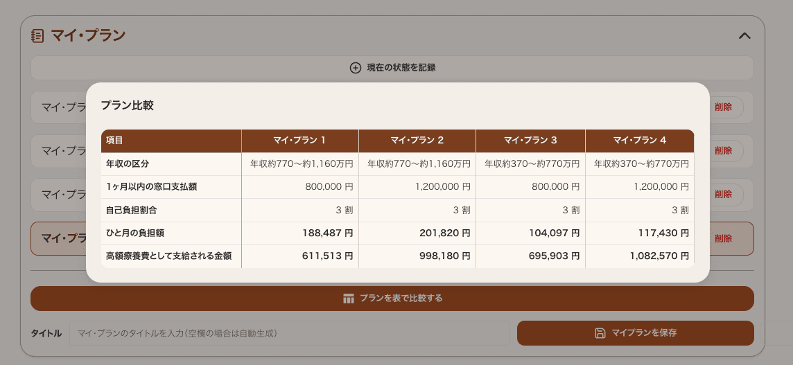Click the table icon on the compare button

(x=349, y=299)
